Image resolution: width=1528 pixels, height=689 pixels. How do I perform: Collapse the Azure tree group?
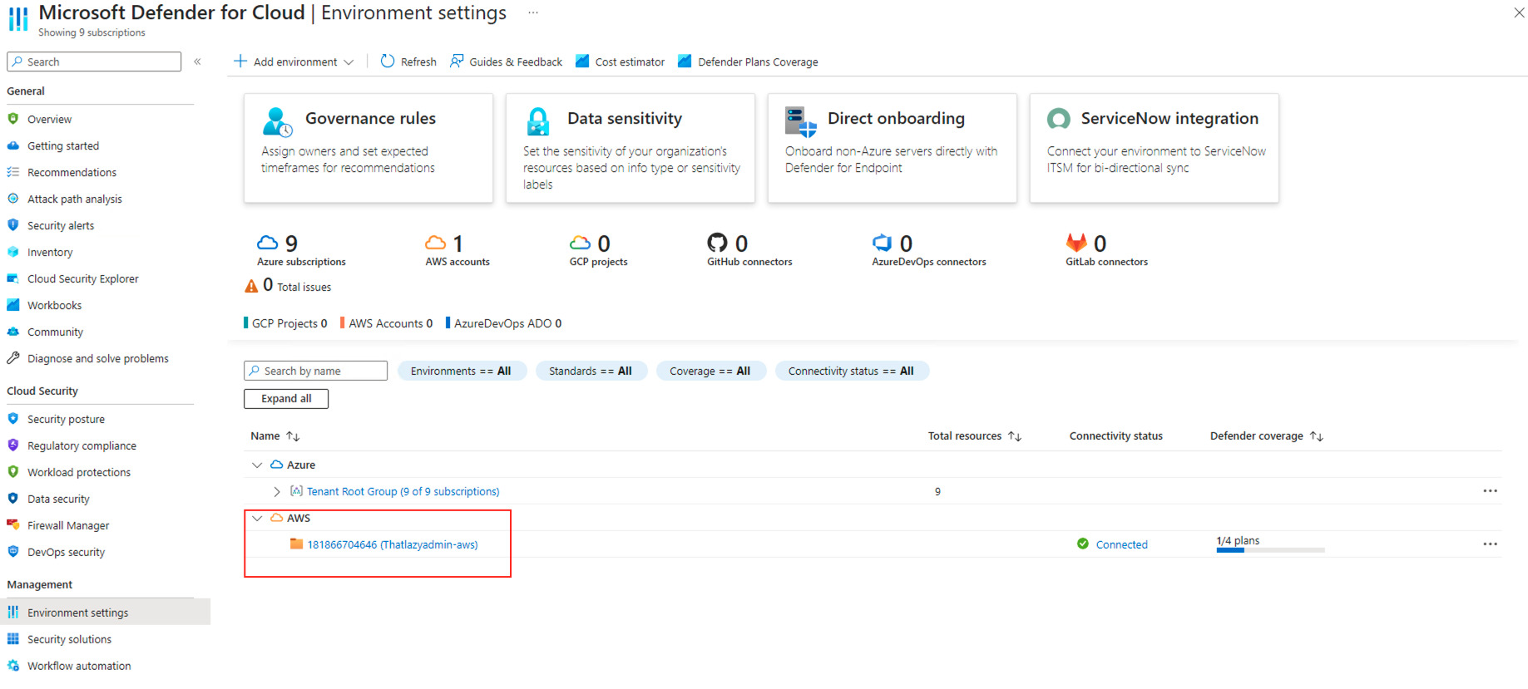click(x=257, y=465)
